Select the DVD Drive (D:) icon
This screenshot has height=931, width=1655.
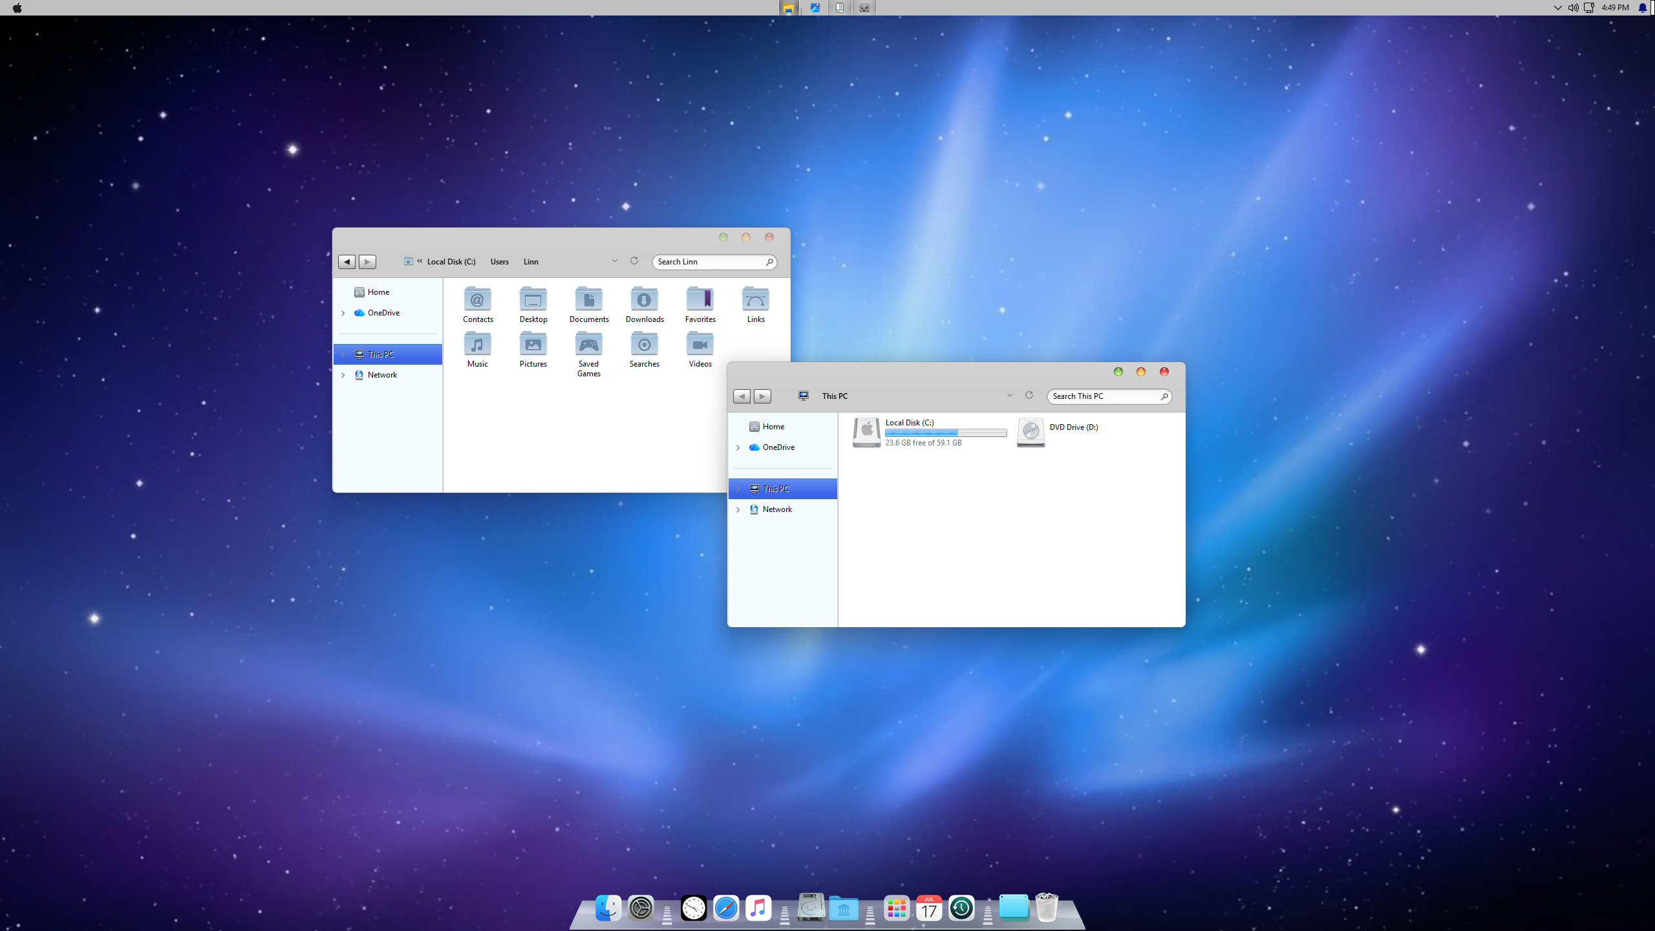(x=1030, y=432)
